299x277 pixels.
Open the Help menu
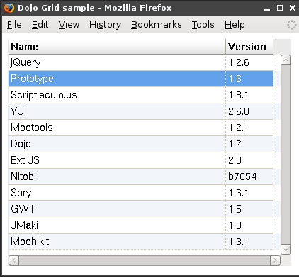point(235,25)
